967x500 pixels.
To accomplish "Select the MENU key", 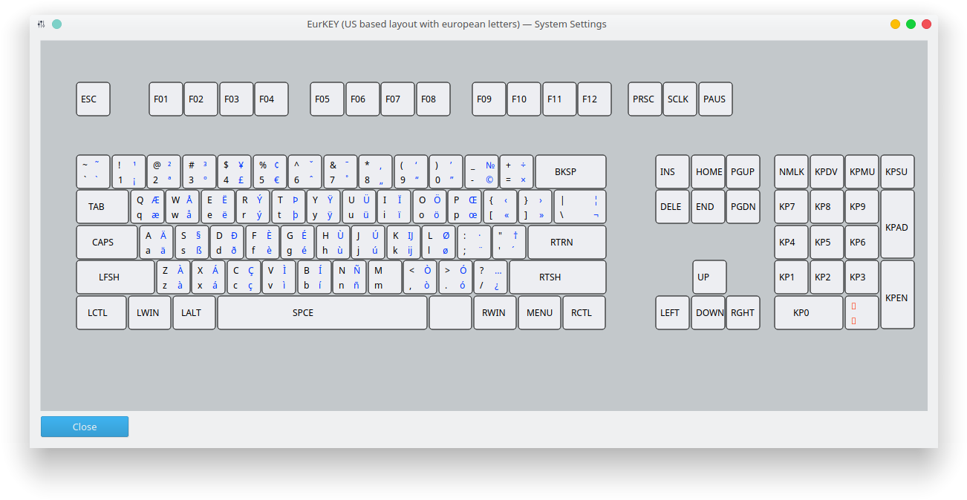I will click(539, 312).
